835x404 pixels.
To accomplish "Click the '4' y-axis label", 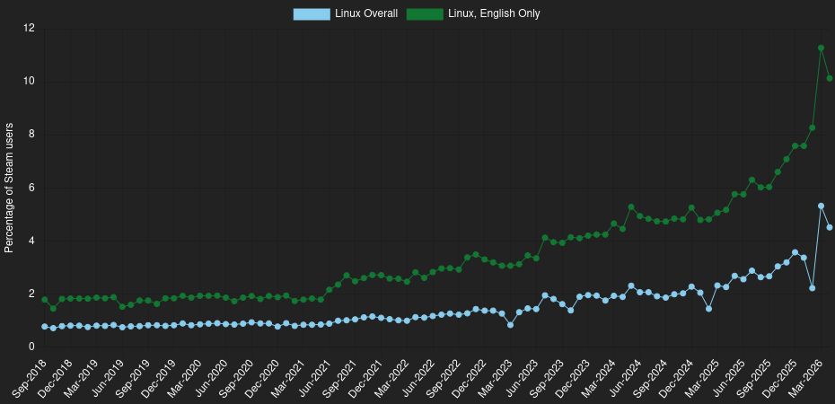I will click(32, 242).
